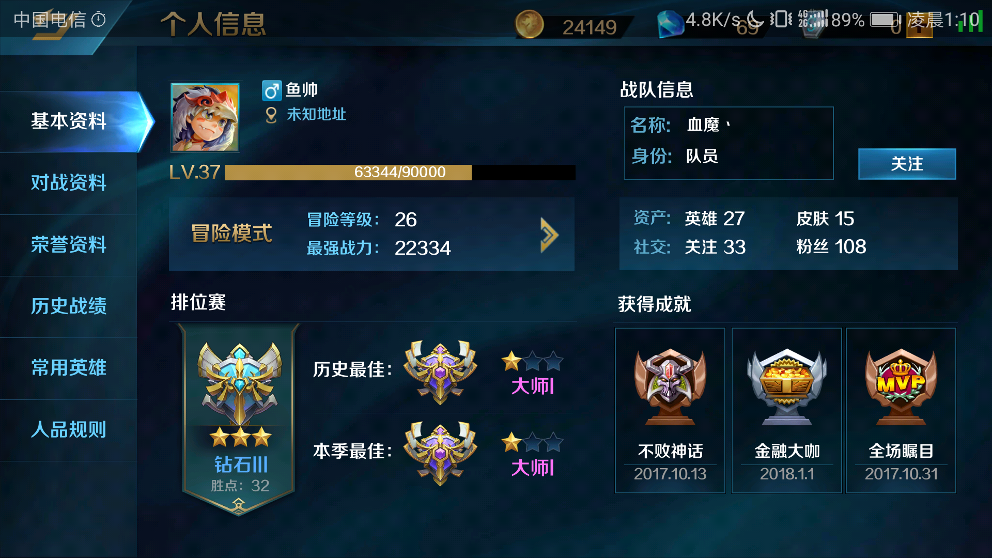
Task: Click the 未知地址 location link
Action: click(x=316, y=114)
